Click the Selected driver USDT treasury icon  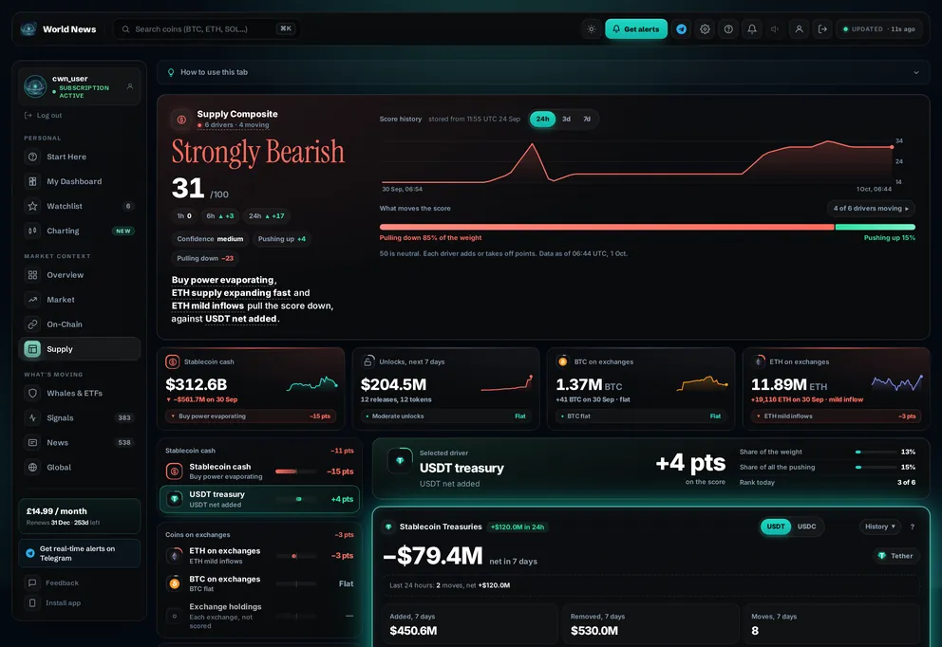coord(400,461)
